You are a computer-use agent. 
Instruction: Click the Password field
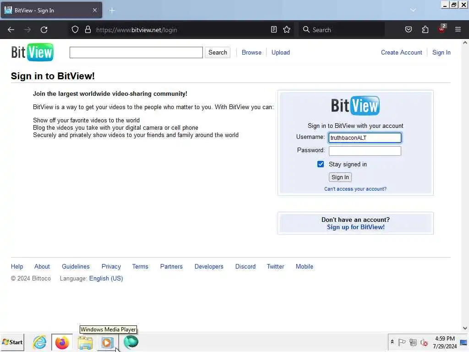(365, 151)
